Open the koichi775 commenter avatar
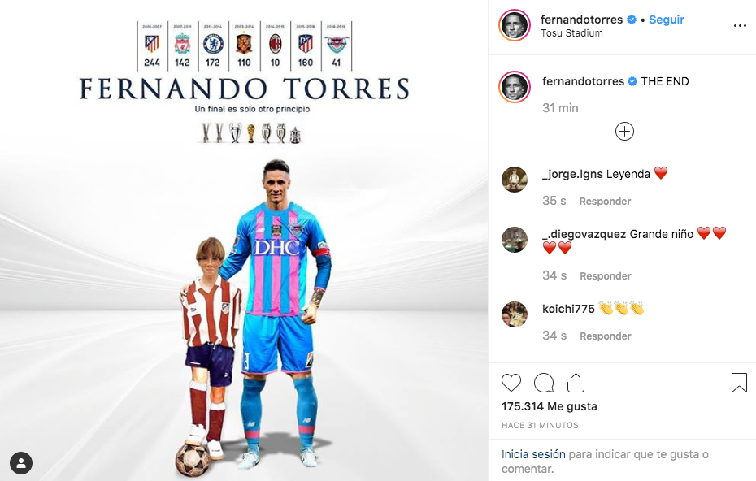756x481 pixels. pos(515,314)
